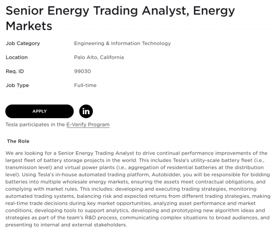Click the Job Category label

pyautogui.click(x=23, y=43)
